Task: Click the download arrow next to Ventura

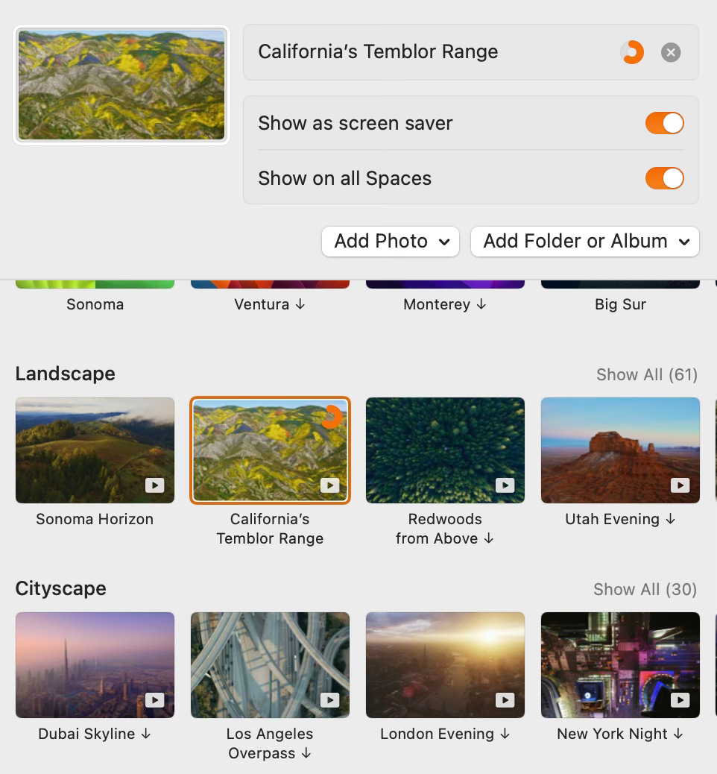Action: click(300, 304)
